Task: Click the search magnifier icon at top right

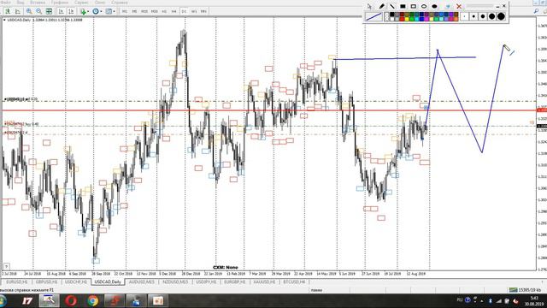Action: tap(536, 11)
